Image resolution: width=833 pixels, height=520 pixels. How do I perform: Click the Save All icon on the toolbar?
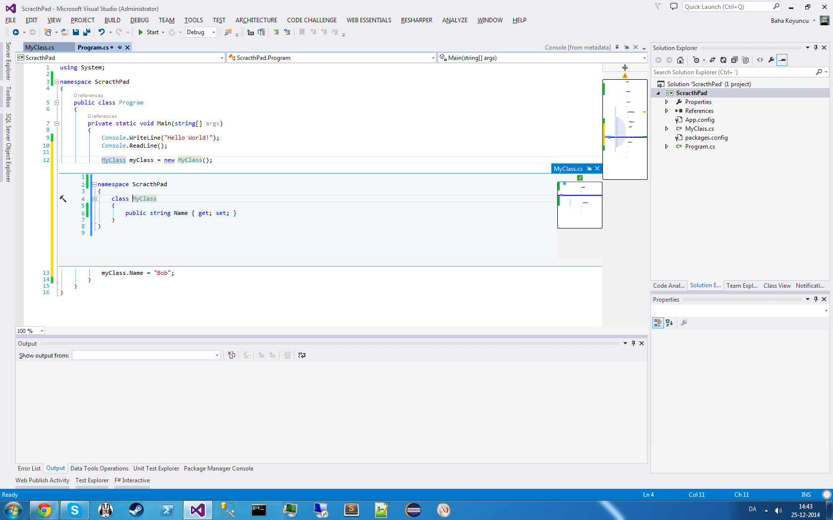point(86,32)
